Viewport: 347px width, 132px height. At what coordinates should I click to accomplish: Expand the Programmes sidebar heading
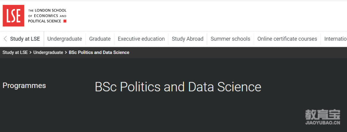[24, 85]
